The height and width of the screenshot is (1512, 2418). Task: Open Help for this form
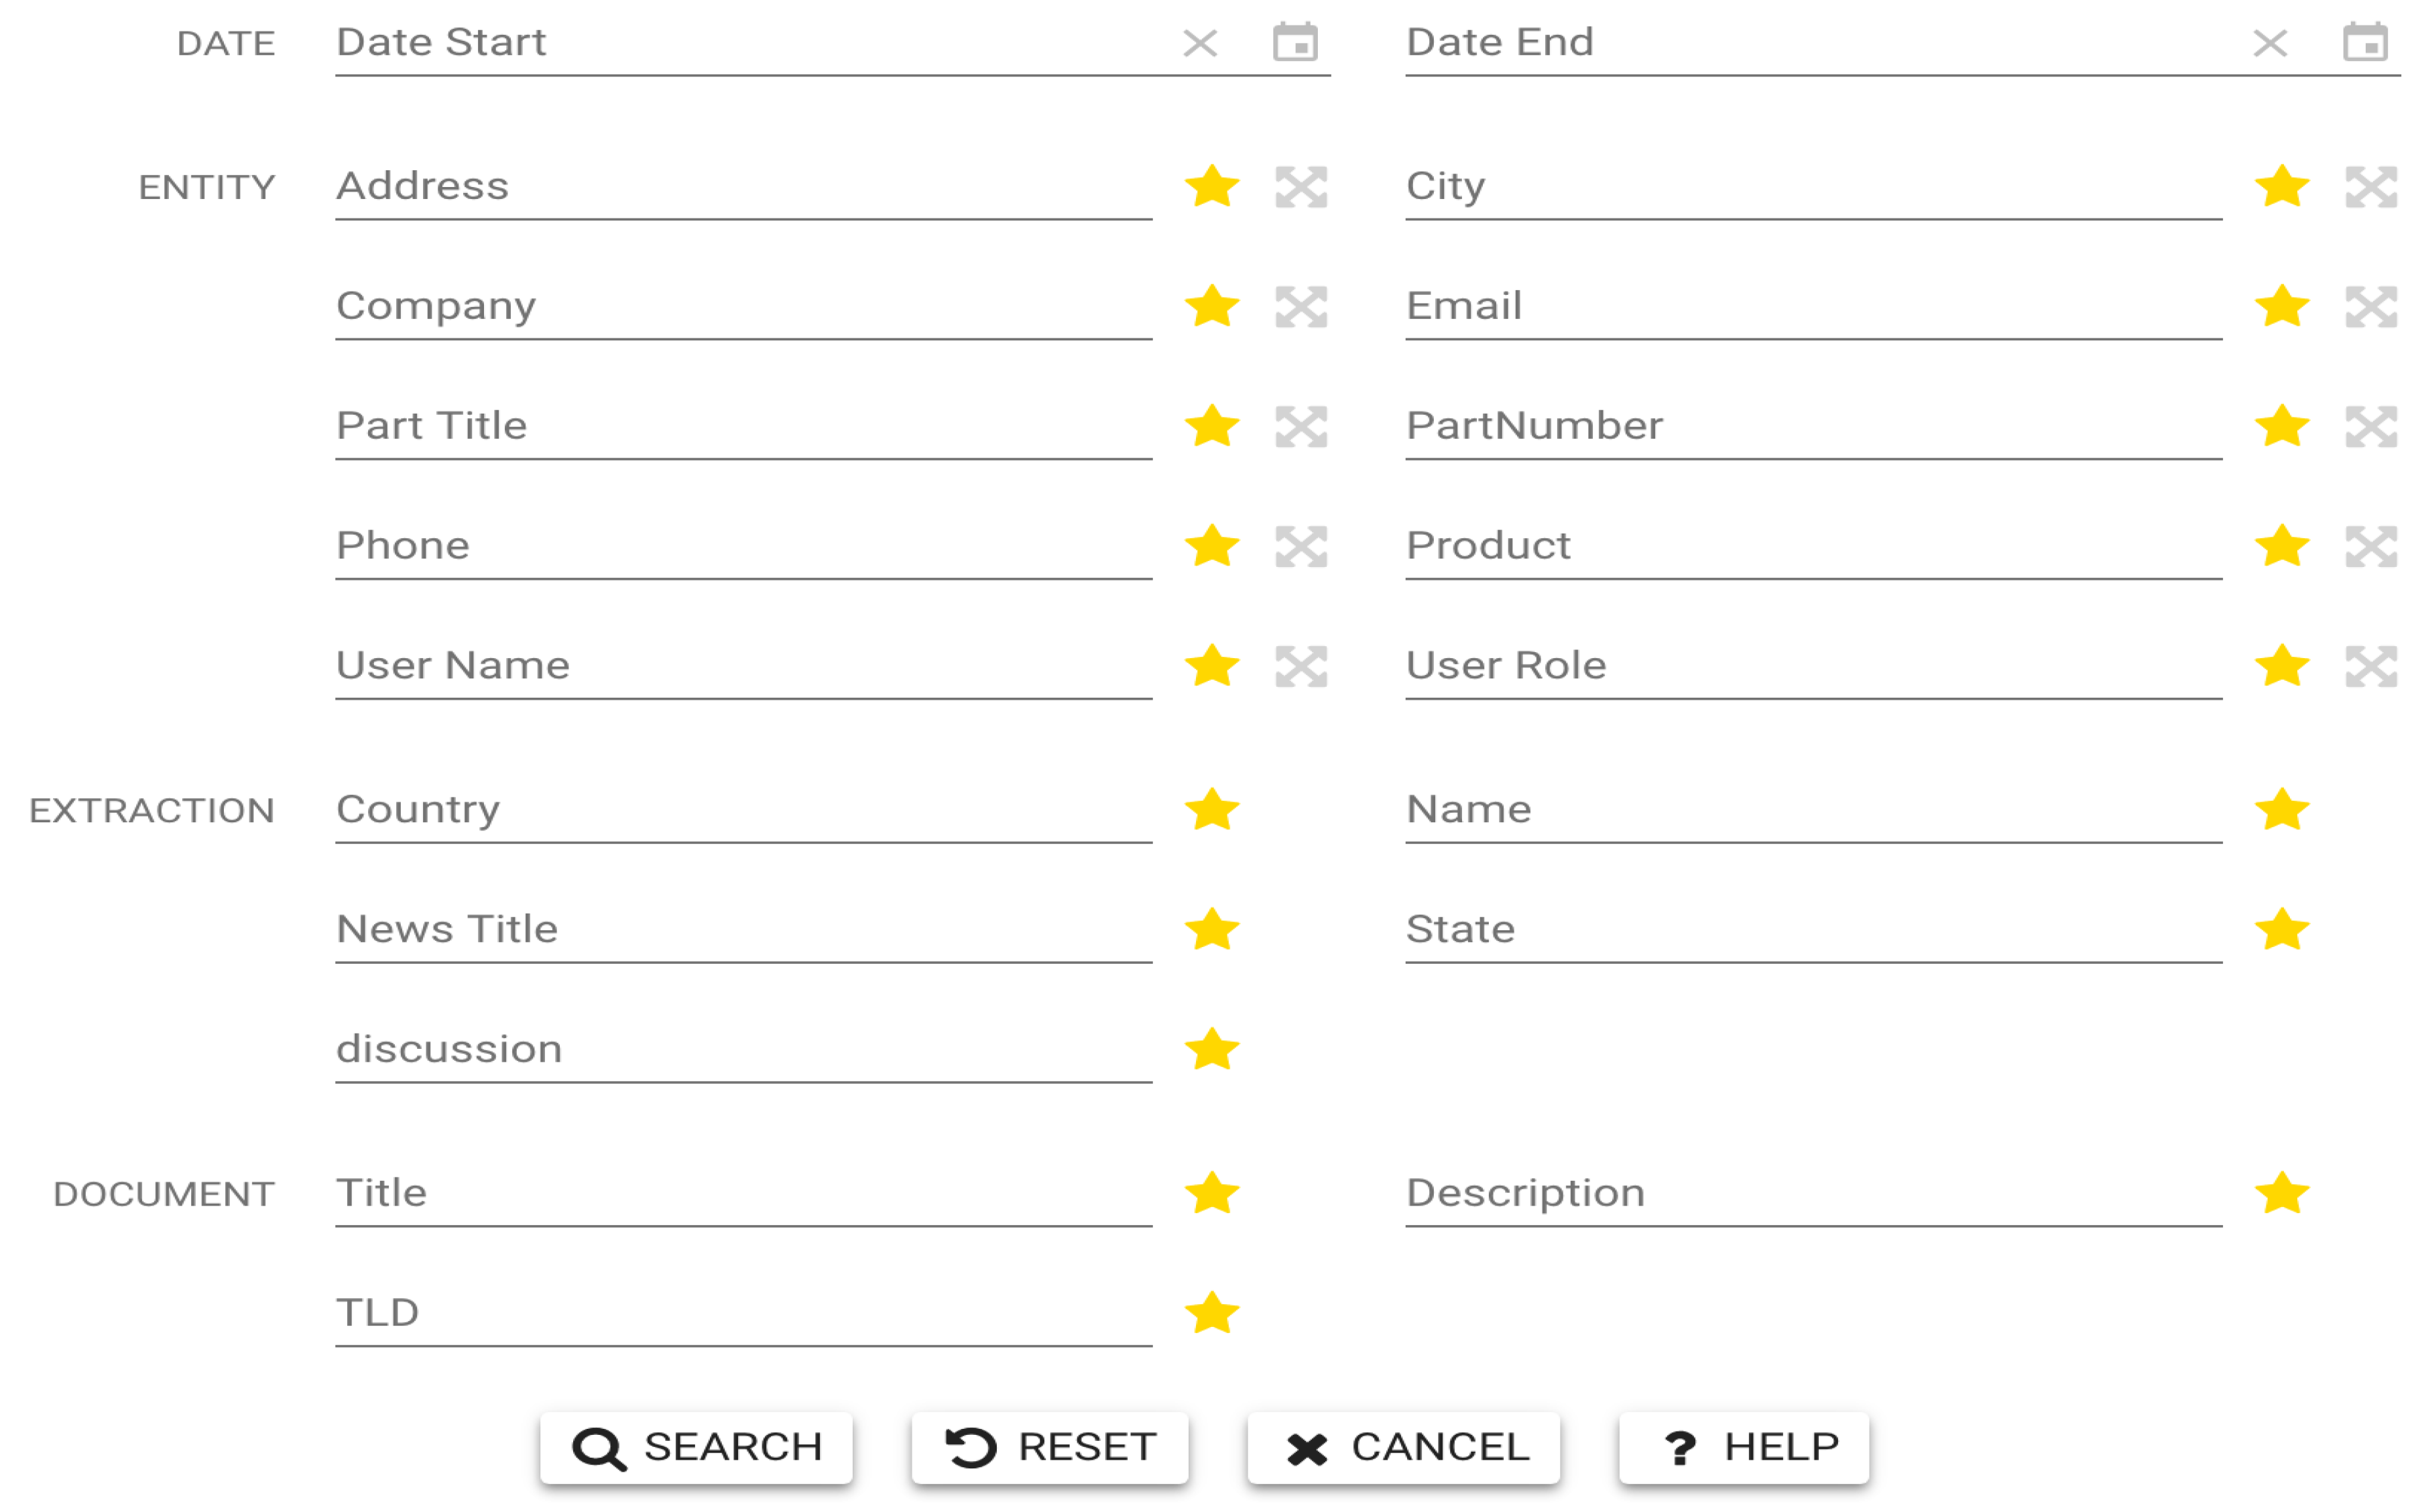coord(1744,1447)
